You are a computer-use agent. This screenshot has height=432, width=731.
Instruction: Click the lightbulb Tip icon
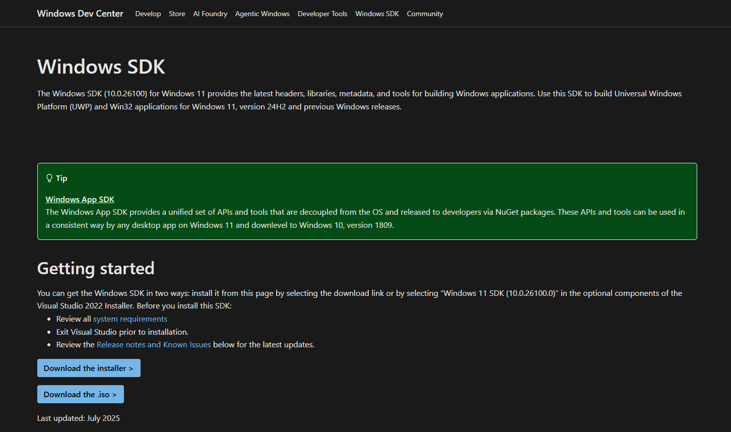49,178
